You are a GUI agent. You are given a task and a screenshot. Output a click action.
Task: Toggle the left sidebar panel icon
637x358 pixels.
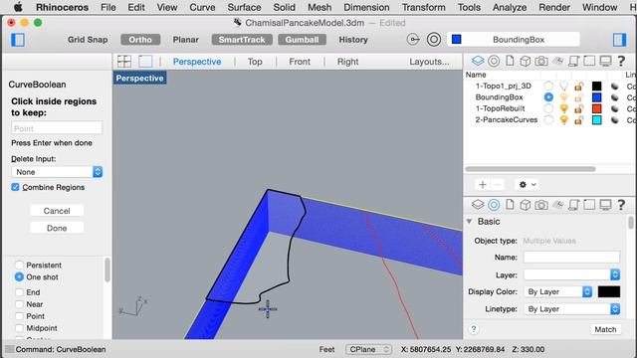point(18,40)
